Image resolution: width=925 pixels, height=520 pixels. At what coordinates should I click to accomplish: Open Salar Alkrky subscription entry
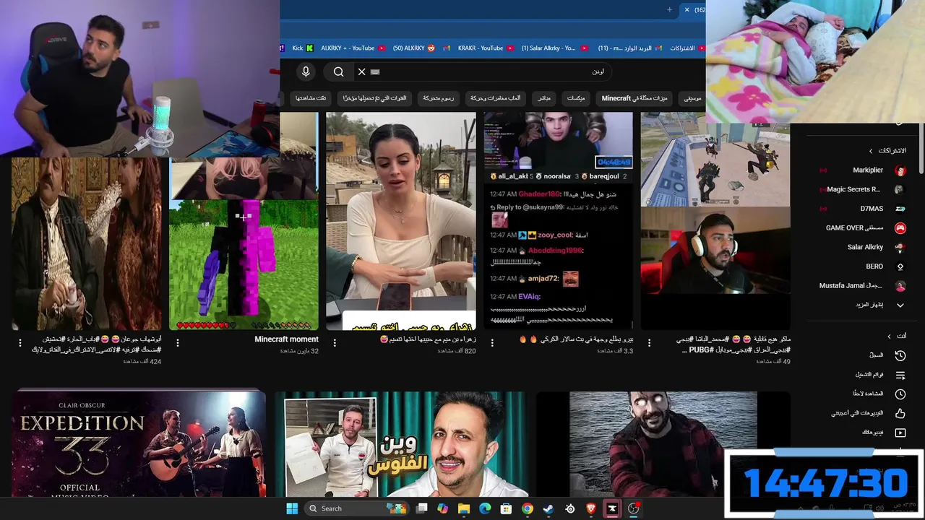[x=864, y=247]
